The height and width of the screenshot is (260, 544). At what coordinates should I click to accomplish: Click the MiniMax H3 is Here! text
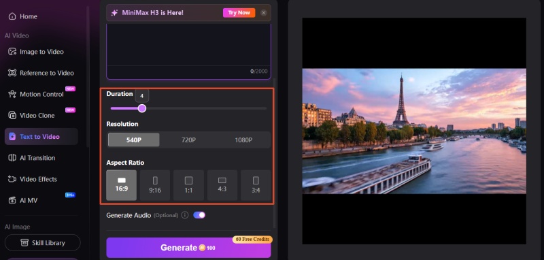(152, 13)
